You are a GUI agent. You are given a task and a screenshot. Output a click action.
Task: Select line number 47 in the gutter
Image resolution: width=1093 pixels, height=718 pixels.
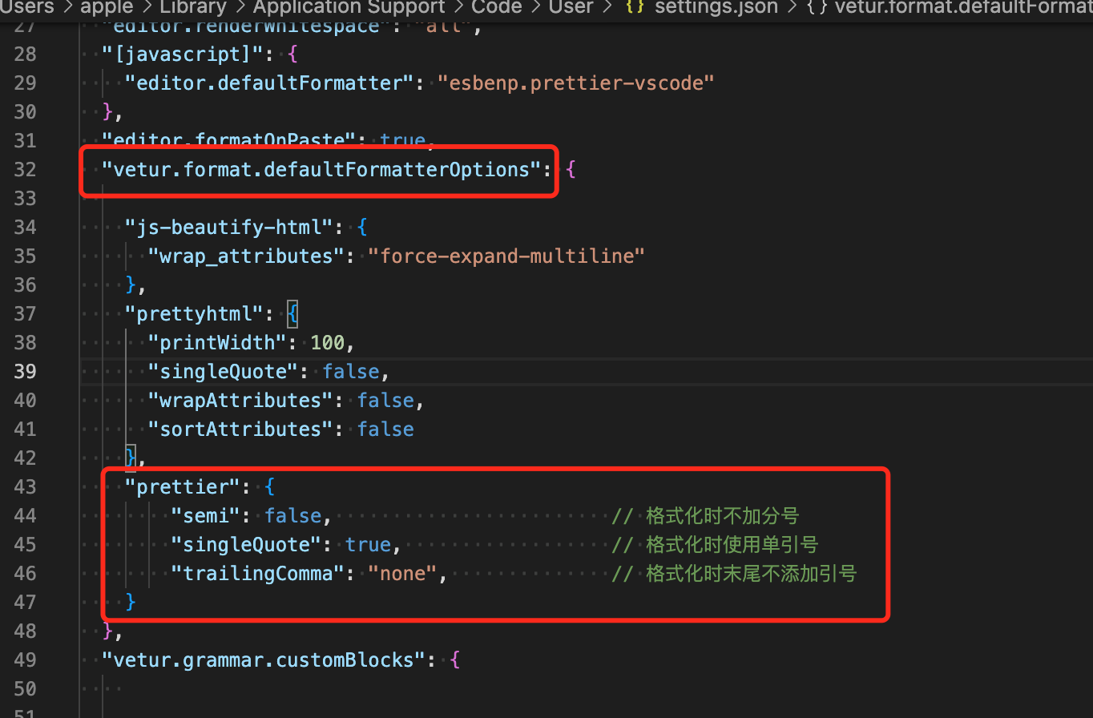(26, 603)
